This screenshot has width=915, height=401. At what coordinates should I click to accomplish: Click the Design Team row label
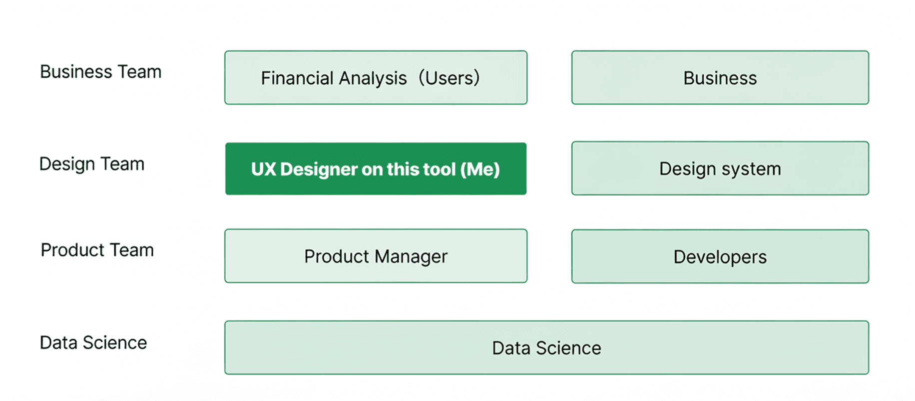point(92,164)
